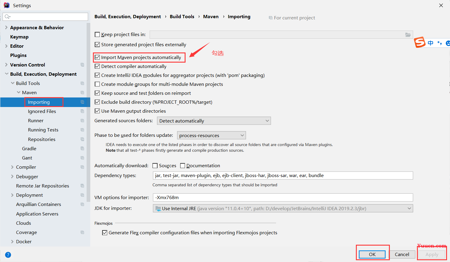Click the Apply button
The height and width of the screenshot is (262, 450).
coord(432,254)
